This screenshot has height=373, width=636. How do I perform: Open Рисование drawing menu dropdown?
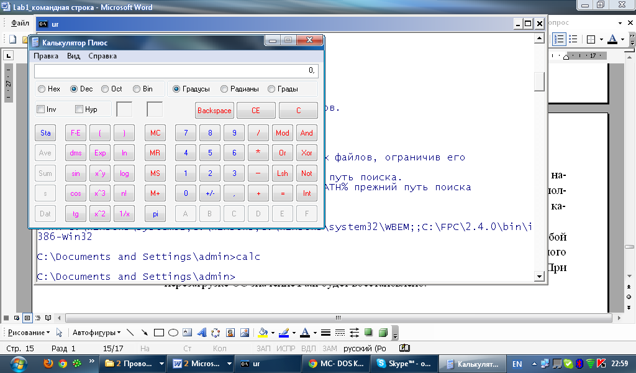pos(29,333)
